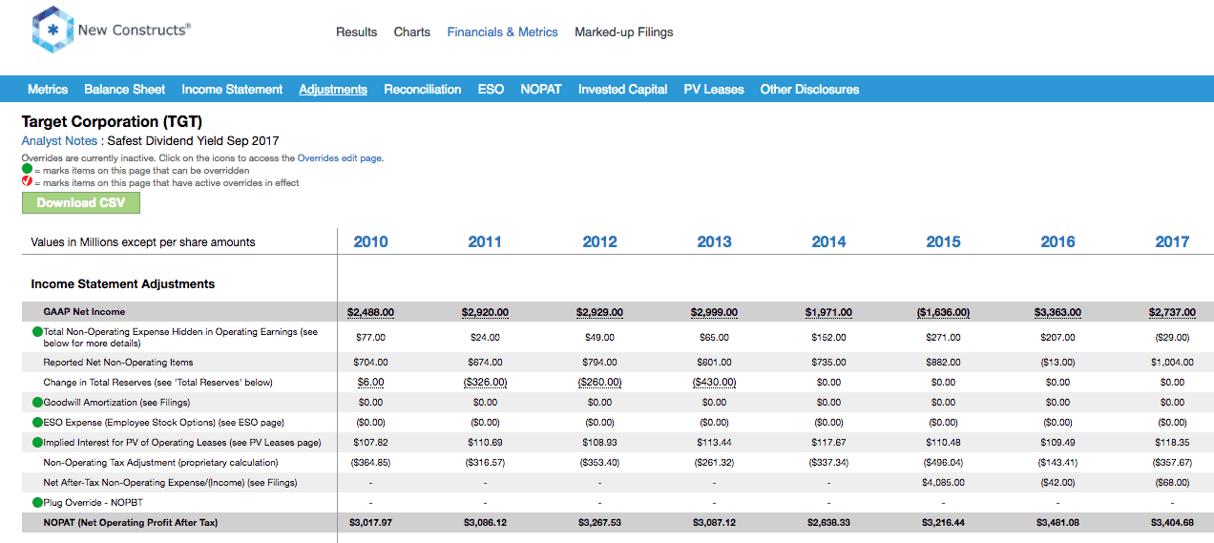The width and height of the screenshot is (1214, 543).
Task: Switch to the Income Statement tab
Action: pyautogui.click(x=232, y=89)
